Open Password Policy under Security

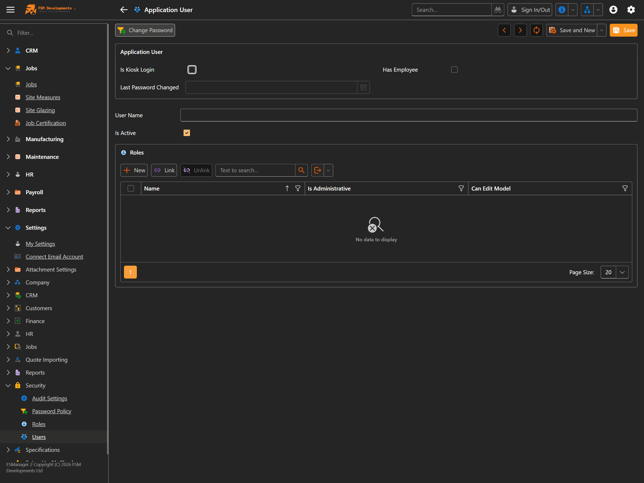[52, 411]
